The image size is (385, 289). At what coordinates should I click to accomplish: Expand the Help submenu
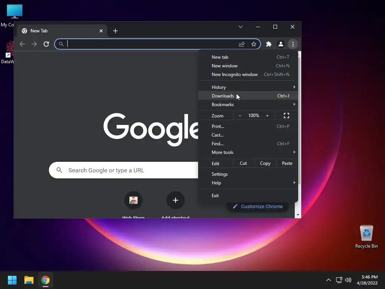point(248,183)
